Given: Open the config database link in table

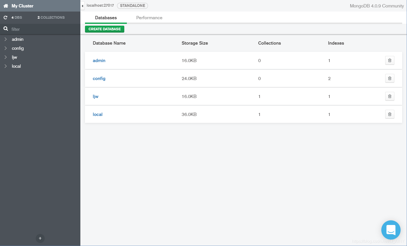Looking at the screenshot, I should coord(99,78).
